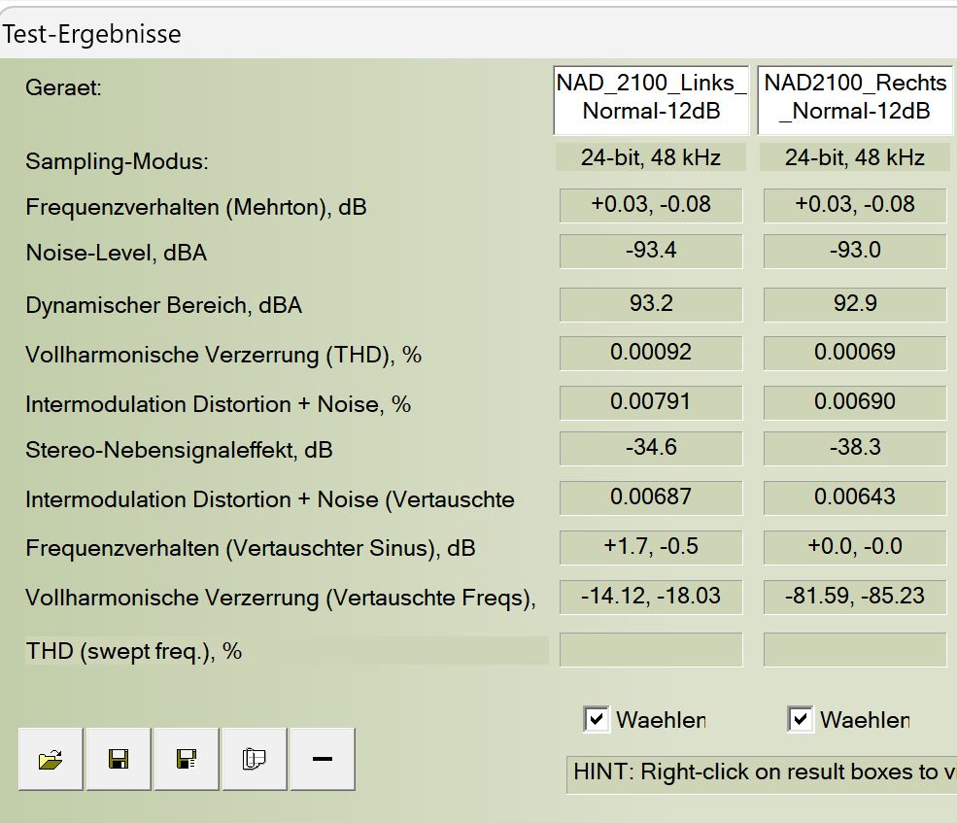Screen dimensions: 957x823
Task: Click the open folder load results icon
Action: click(51, 760)
